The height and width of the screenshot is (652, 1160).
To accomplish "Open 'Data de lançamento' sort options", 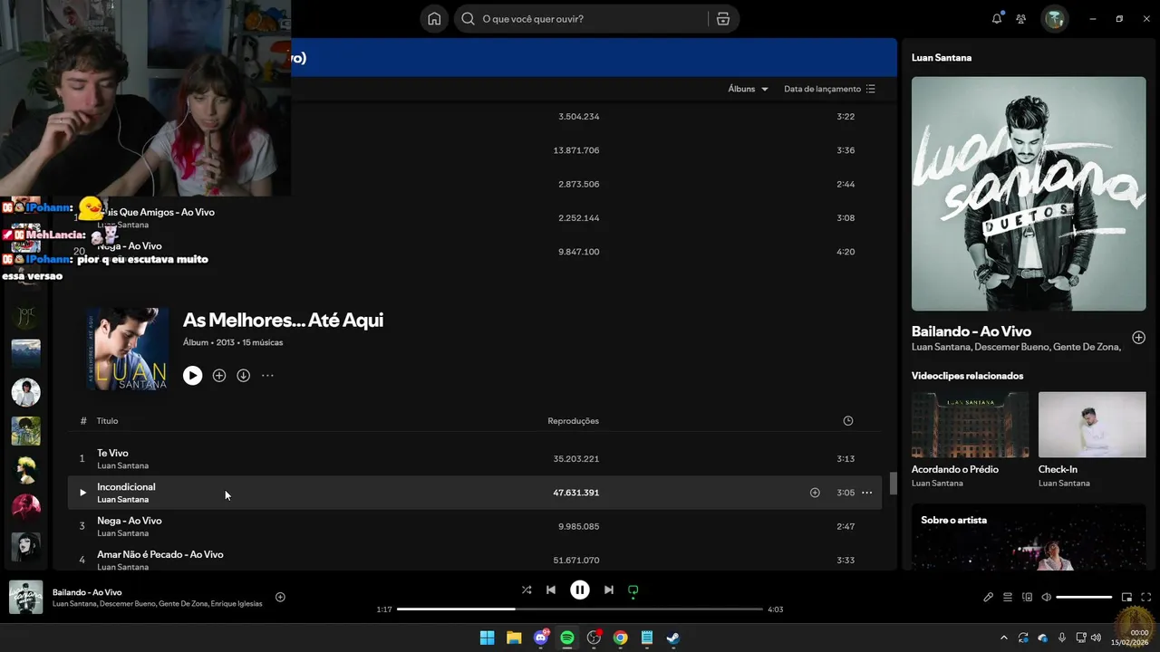I will click(x=829, y=89).
